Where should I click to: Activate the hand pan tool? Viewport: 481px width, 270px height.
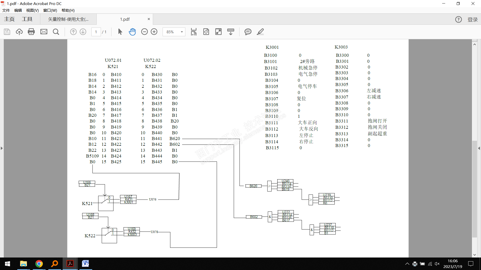point(132,32)
